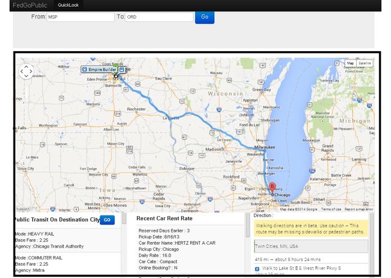
Task: Click Daily Rate : 16.0 text
Action: (155, 255)
